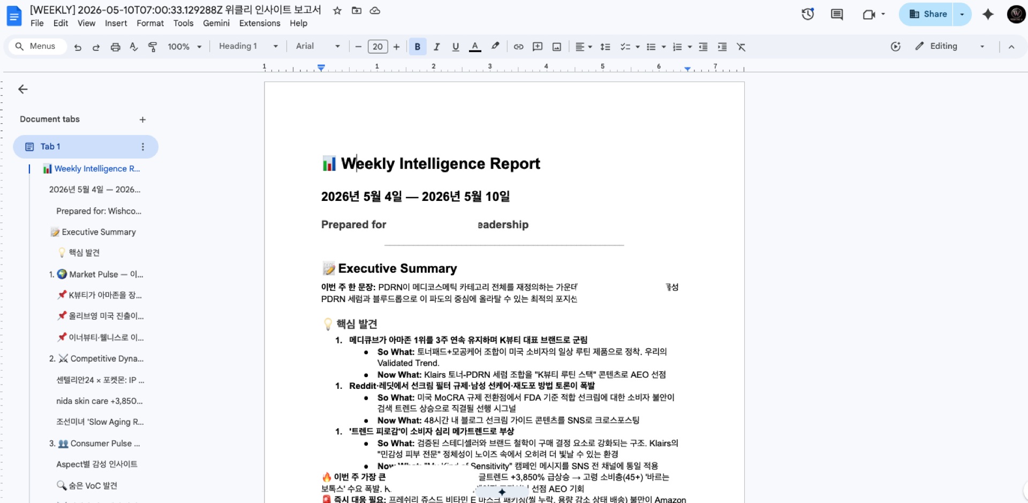Screen dimensions: 1028x503
Task: Increase the font size
Action: (397, 47)
